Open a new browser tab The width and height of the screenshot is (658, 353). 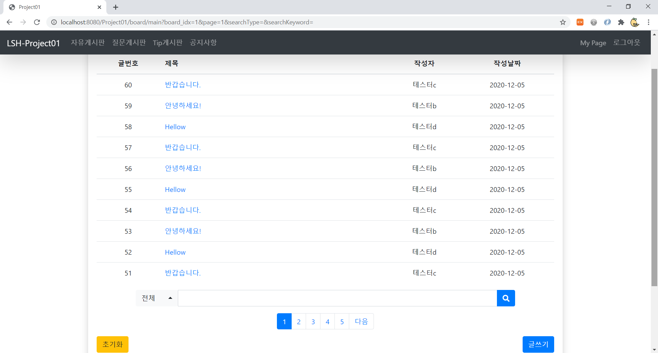point(116,7)
